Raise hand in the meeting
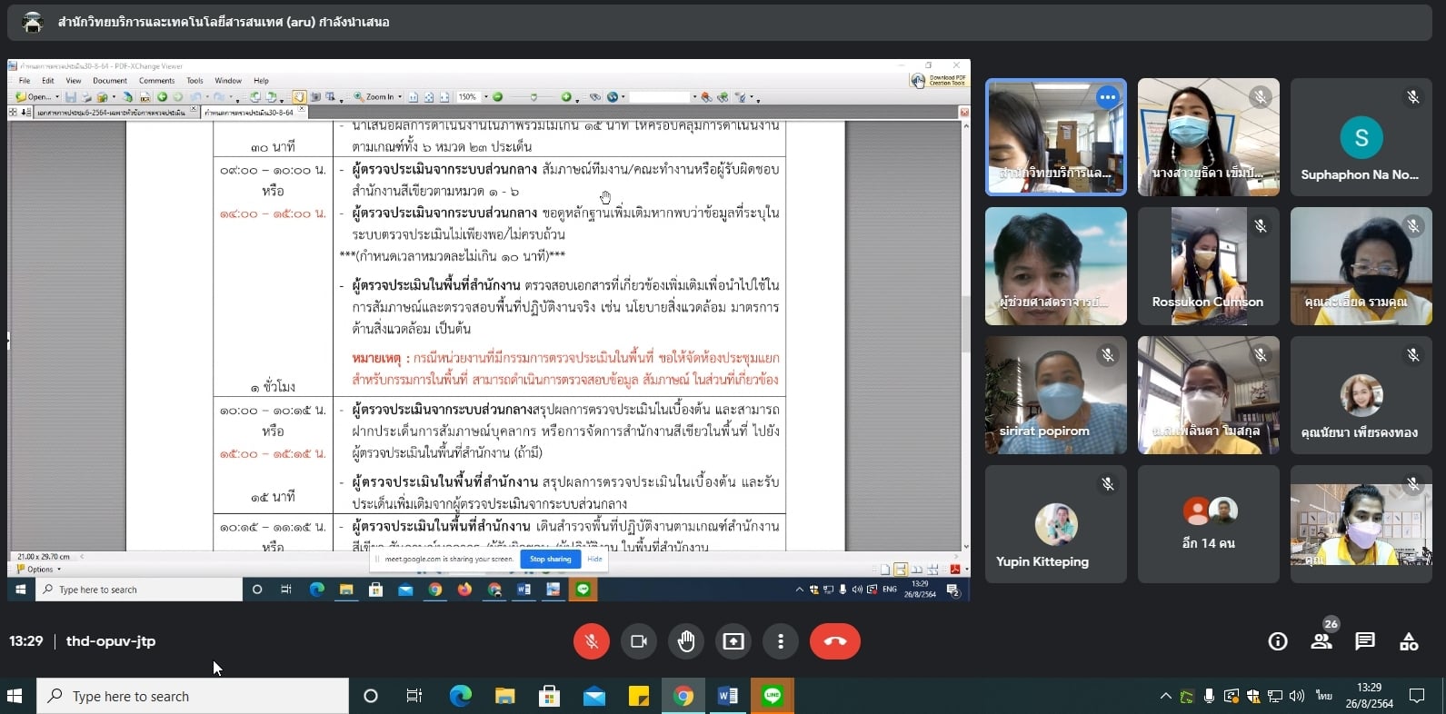The height and width of the screenshot is (714, 1446). (x=686, y=641)
